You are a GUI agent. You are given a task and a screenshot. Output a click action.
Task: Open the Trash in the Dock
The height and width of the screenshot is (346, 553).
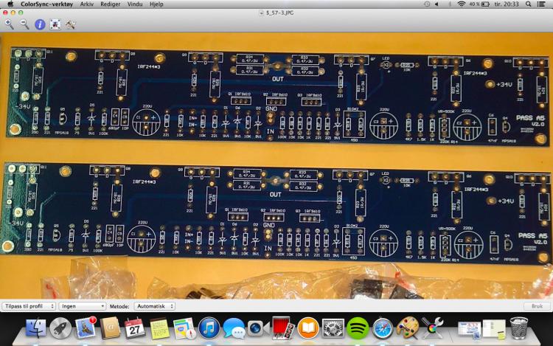(519, 328)
